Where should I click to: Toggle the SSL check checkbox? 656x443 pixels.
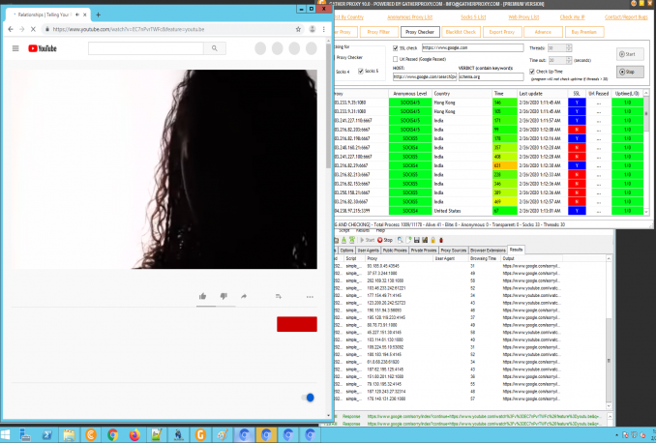coord(395,46)
